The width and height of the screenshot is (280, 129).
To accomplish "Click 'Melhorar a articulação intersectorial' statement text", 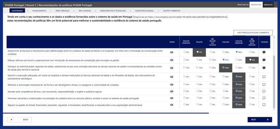I will (63, 85).
